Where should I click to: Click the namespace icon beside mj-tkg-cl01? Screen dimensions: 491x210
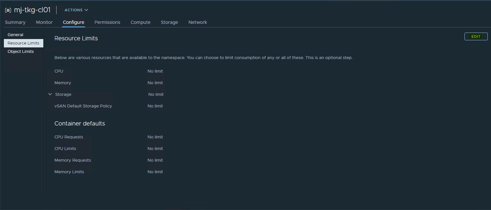click(x=8, y=10)
